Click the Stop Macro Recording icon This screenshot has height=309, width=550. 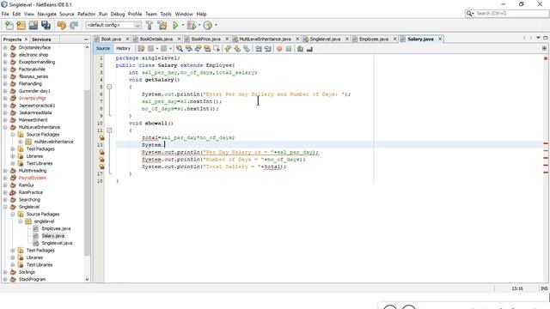click(x=289, y=49)
